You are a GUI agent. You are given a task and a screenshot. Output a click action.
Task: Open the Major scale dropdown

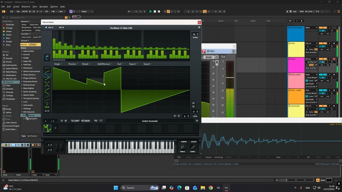click(87, 11)
